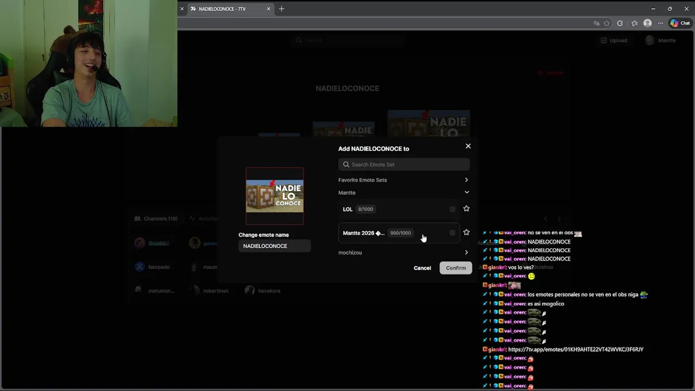This screenshot has width=695, height=391.
Task: Click the webcam overlay of the streamer
Action: [x=89, y=64]
